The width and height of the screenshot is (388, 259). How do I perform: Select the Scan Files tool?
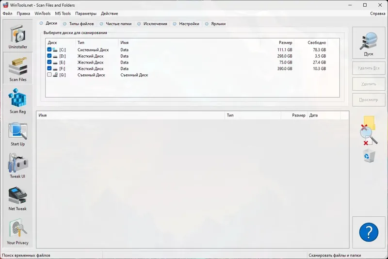[x=17, y=68]
